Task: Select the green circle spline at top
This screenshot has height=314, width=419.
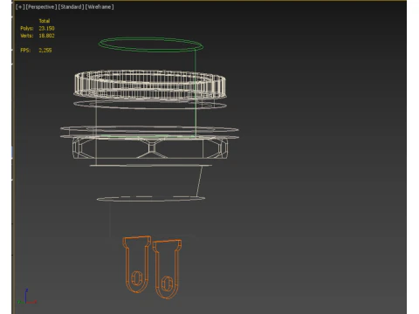Action: click(x=151, y=44)
